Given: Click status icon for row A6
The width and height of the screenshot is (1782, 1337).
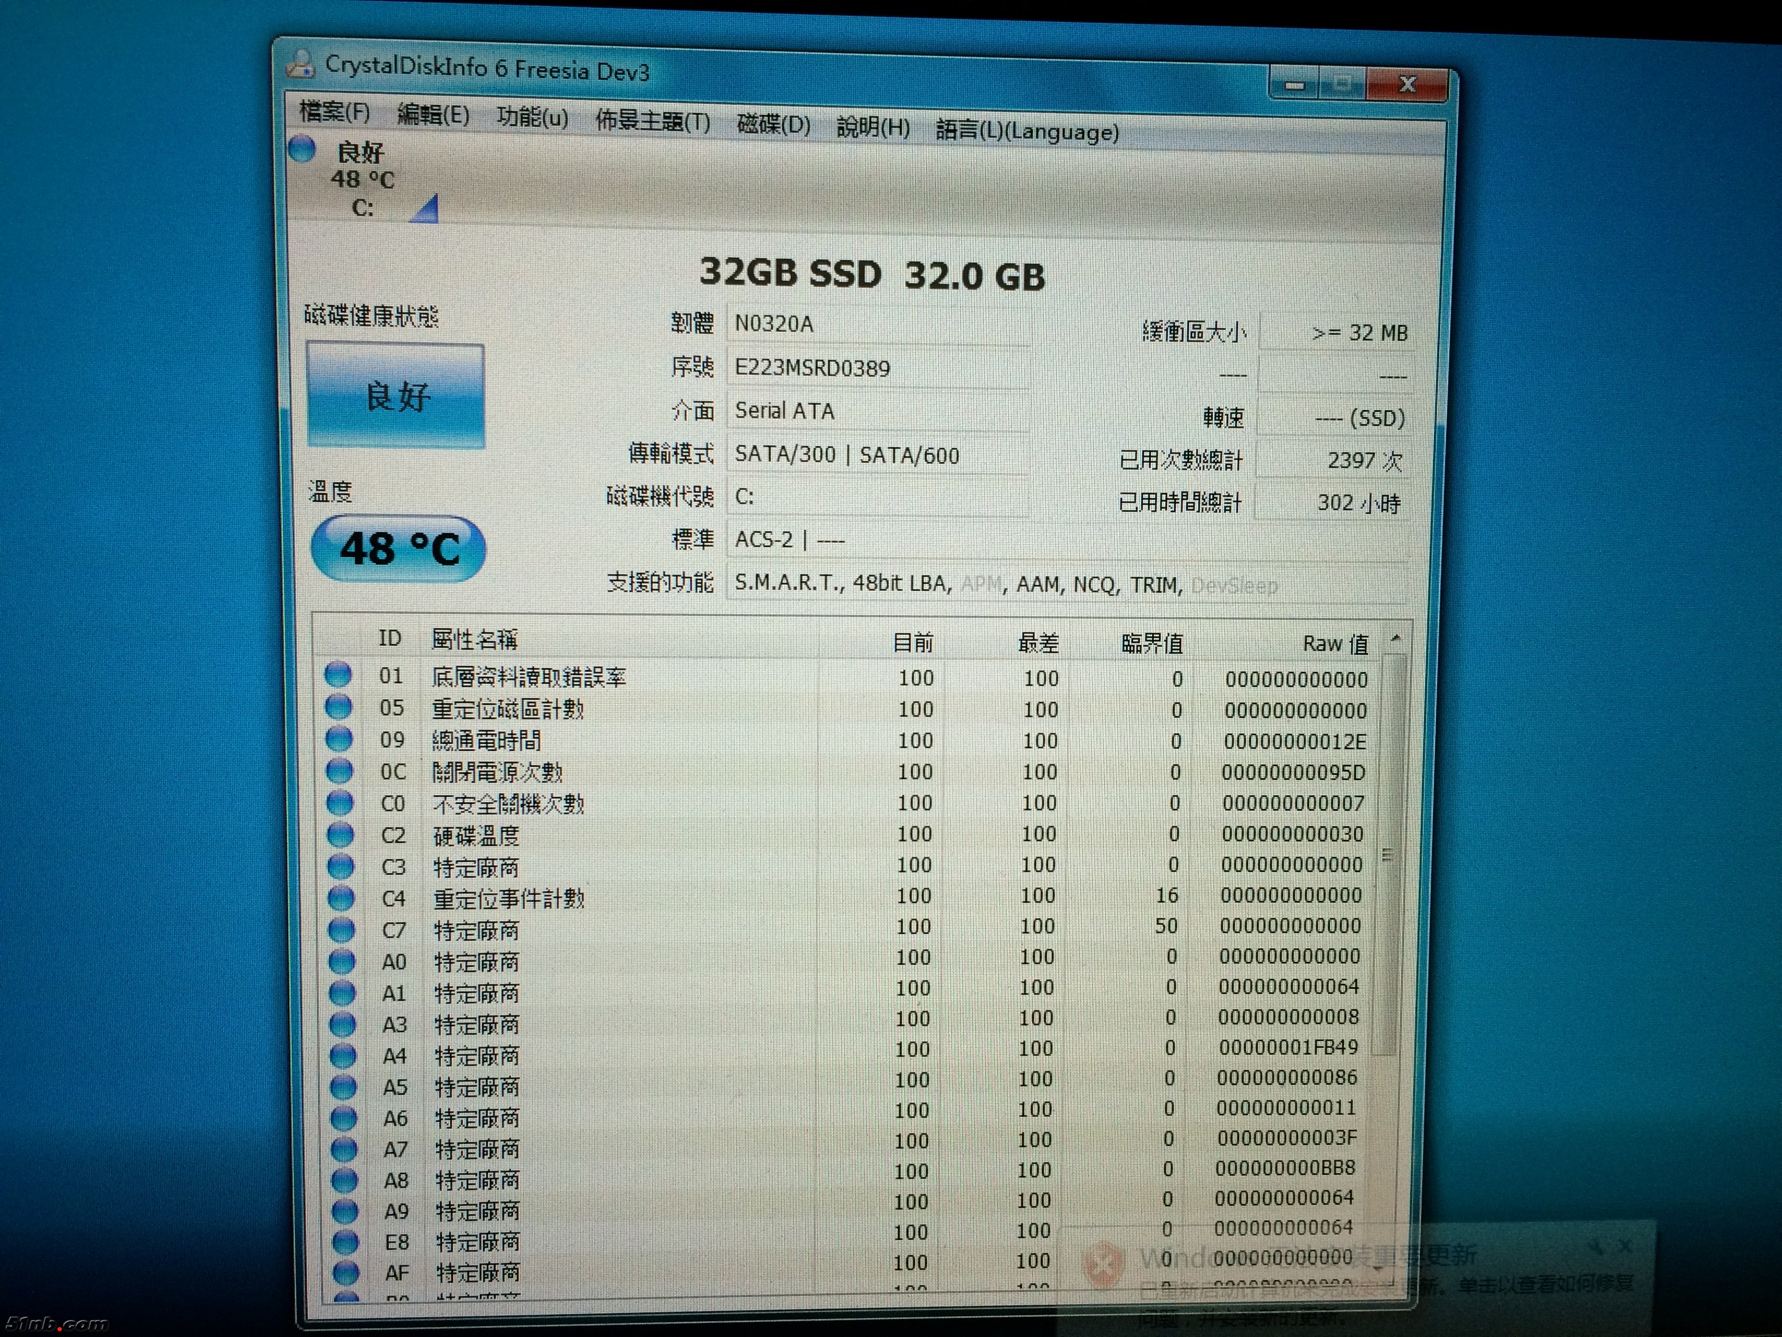Looking at the screenshot, I should point(344,1119).
